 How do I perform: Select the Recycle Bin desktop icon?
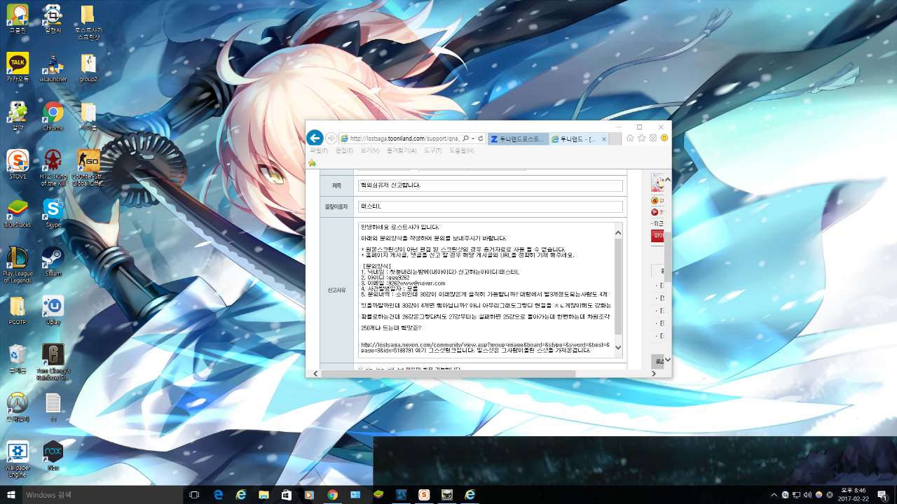[x=18, y=359]
